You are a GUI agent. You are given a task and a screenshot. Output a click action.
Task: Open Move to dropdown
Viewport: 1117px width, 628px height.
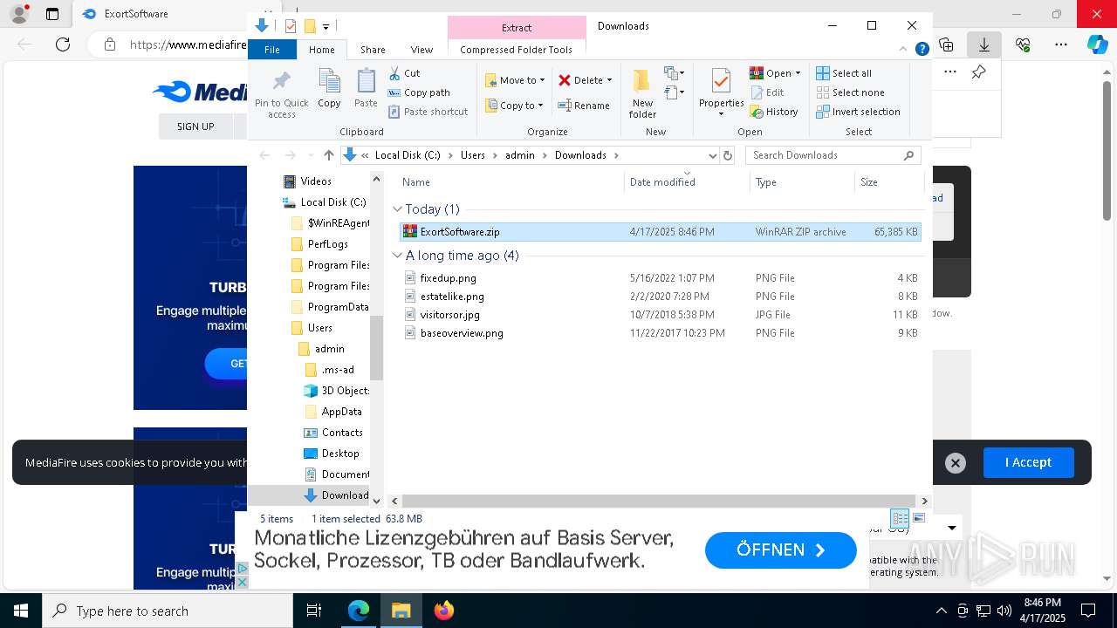516,80
